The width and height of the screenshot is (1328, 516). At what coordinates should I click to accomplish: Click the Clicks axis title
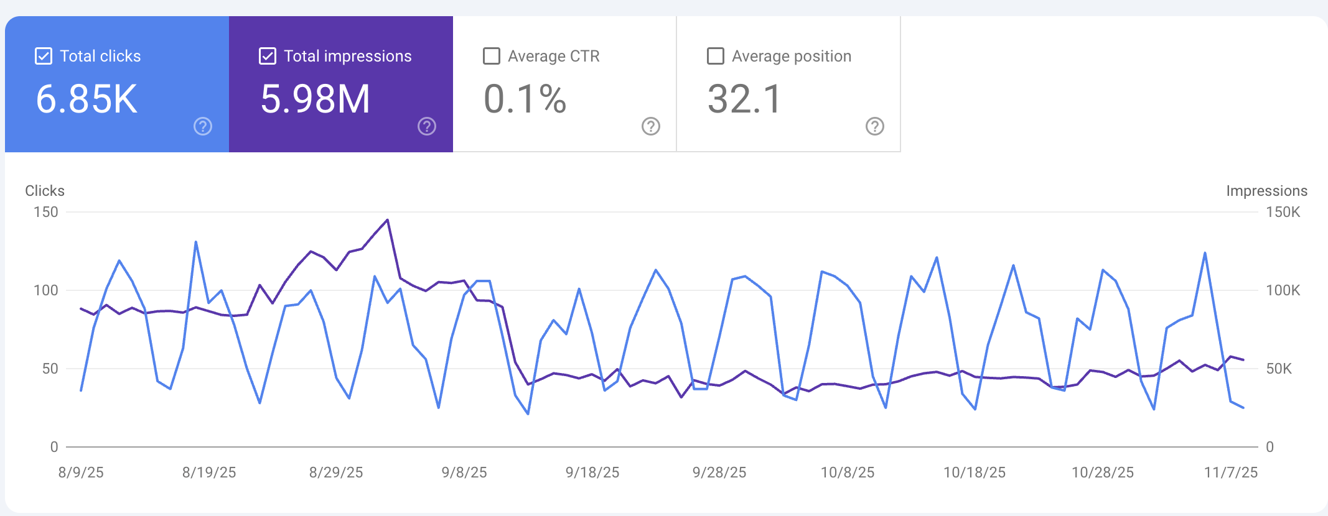point(45,191)
